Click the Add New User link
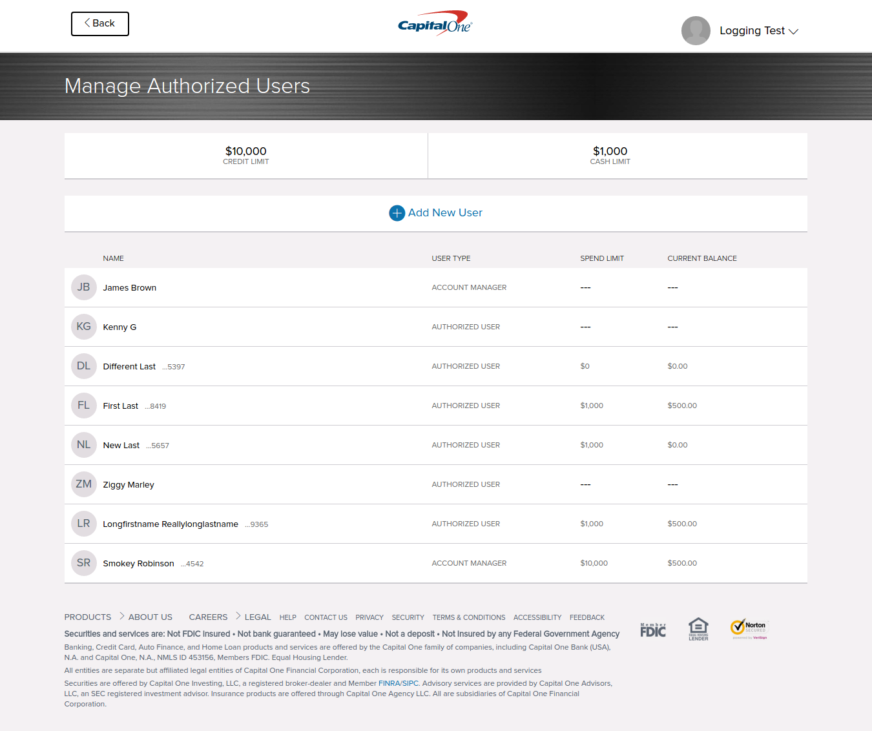The image size is (872, 731). pos(445,213)
